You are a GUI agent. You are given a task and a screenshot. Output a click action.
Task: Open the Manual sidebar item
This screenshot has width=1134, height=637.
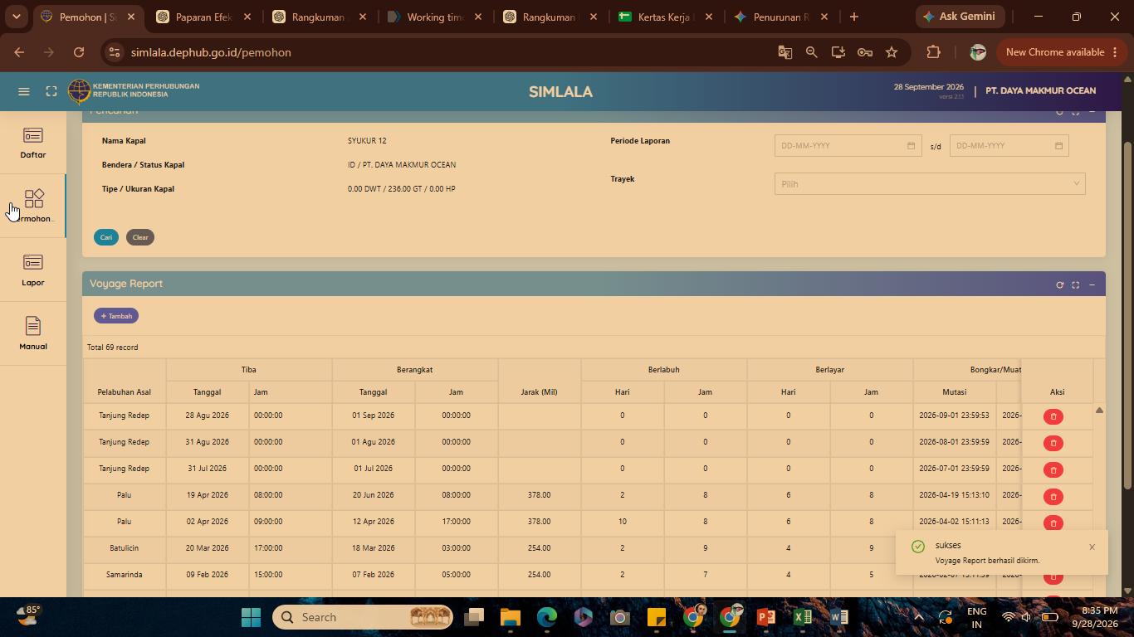point(33,334)
